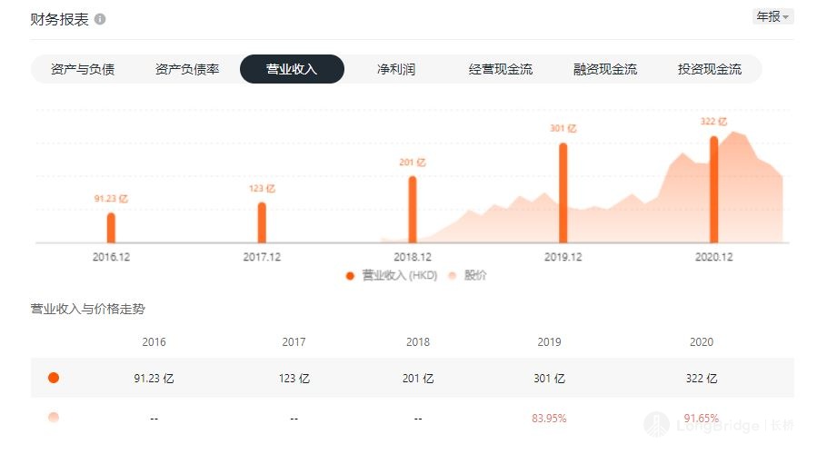Click the 2018.12 revenue bar
The width and height of the screenshot is (817, 454).
point(413,210)
